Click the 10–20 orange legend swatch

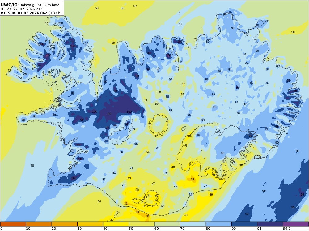[x=39, y=224]
